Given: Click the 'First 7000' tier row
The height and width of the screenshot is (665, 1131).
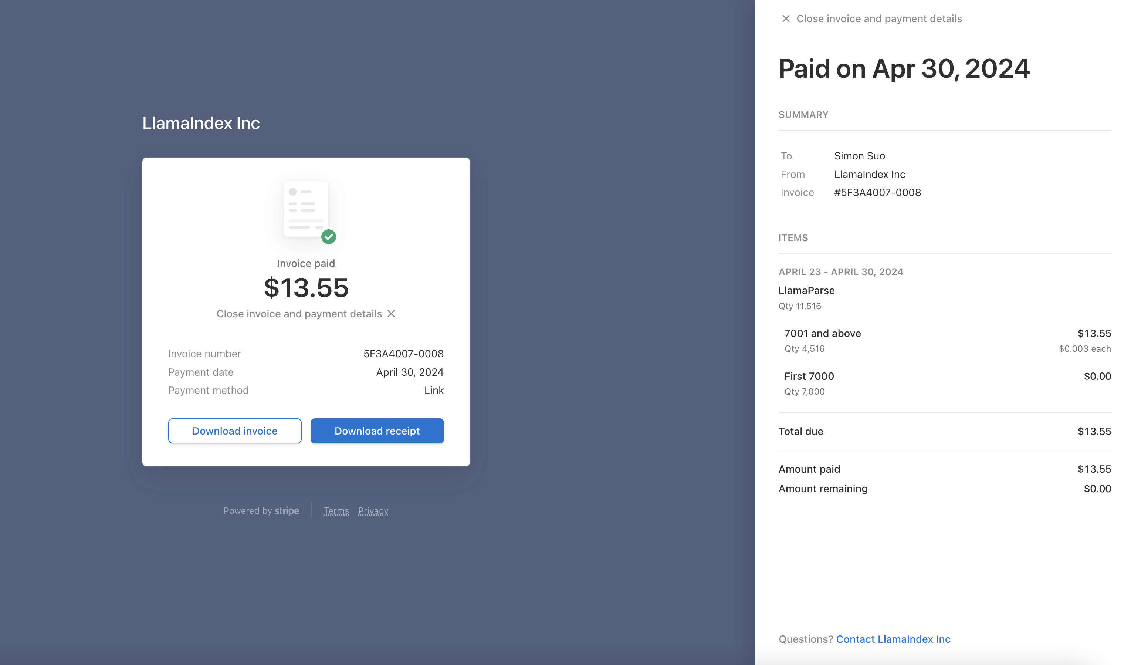Looking at the screenshot, I should click(x=948, y=383).
